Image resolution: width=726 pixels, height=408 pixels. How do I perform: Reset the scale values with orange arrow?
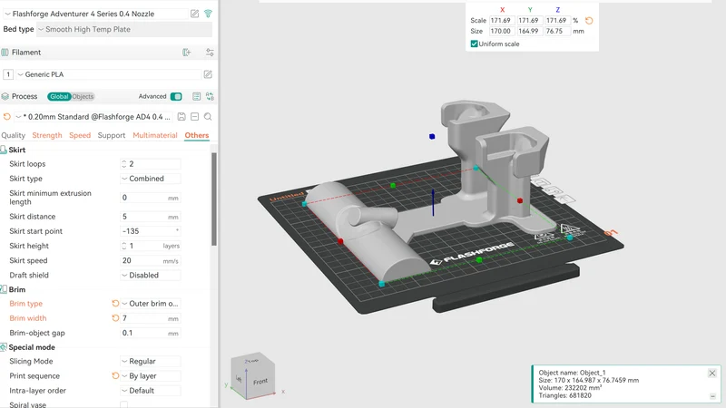point(589,21)
